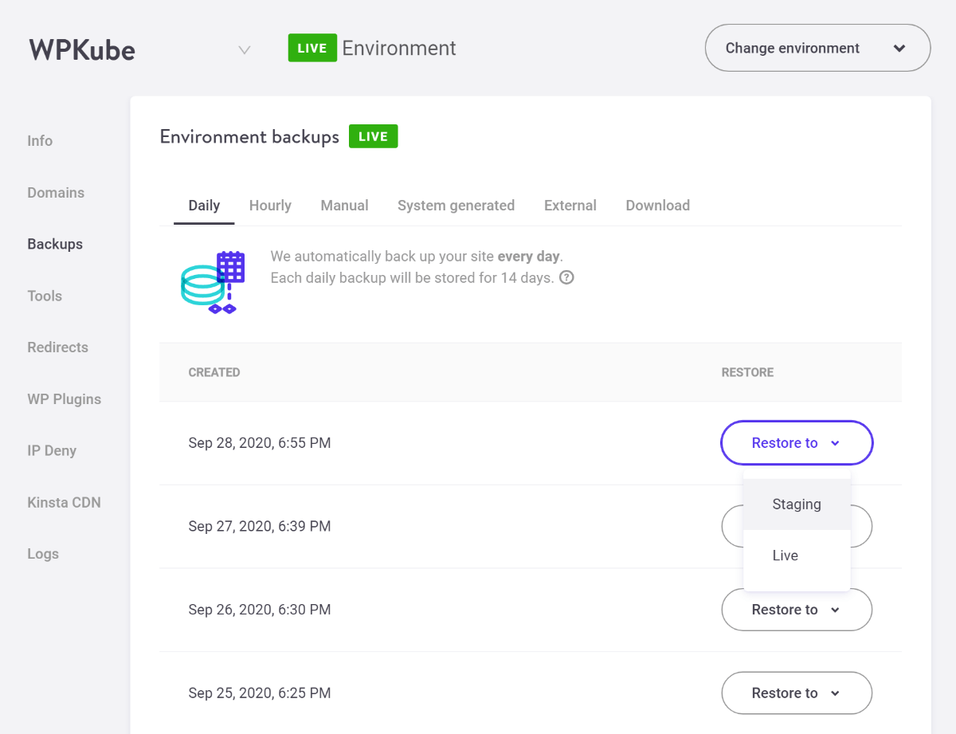Click the LIVE badge beside Environment heading

point(312,48)
